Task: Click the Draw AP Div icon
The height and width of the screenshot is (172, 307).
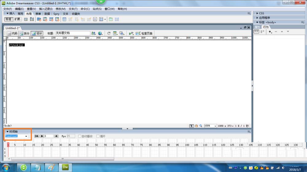Action: [32, 19]
